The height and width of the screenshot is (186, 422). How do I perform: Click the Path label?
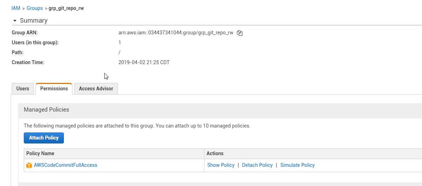coord(17,52)
